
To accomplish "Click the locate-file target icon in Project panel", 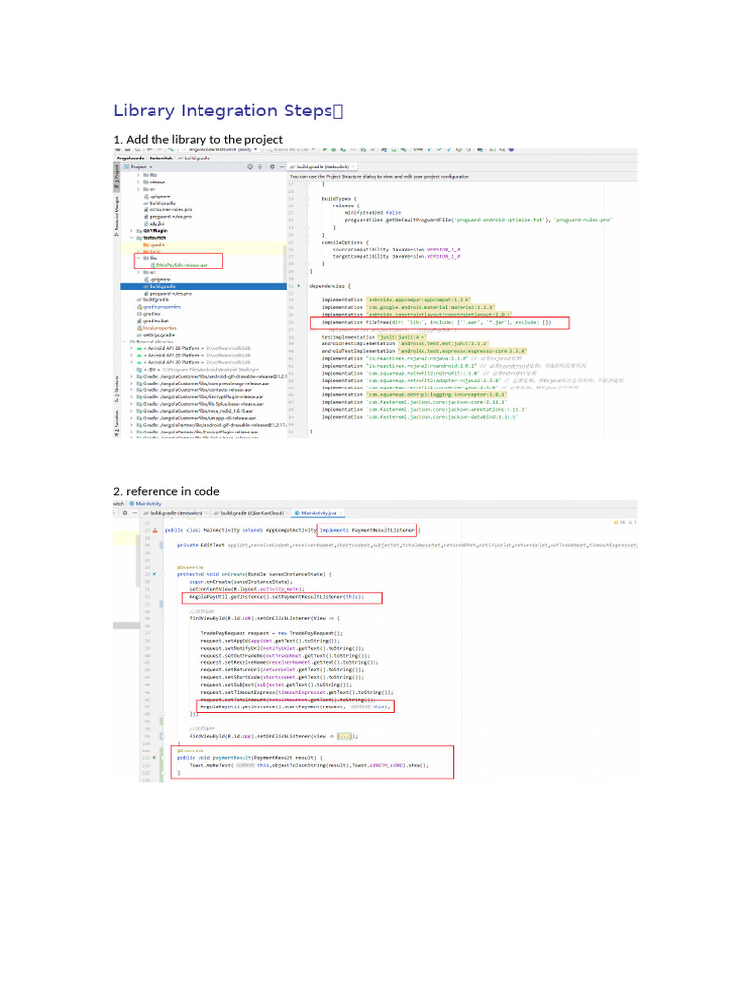I will tap(250, 166).
